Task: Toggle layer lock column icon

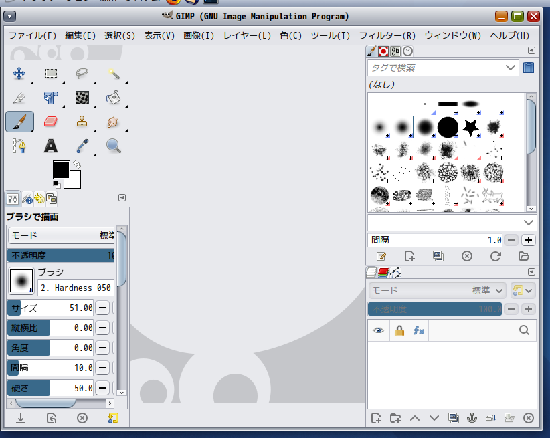Action: (399, 330)
